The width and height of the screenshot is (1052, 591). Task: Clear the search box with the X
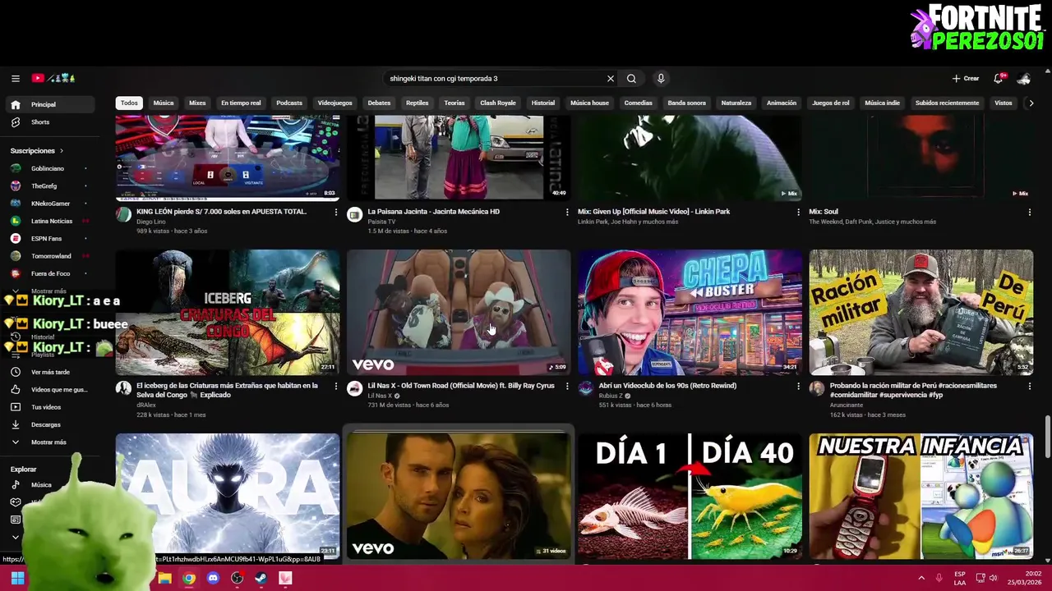tap(611, 79)
